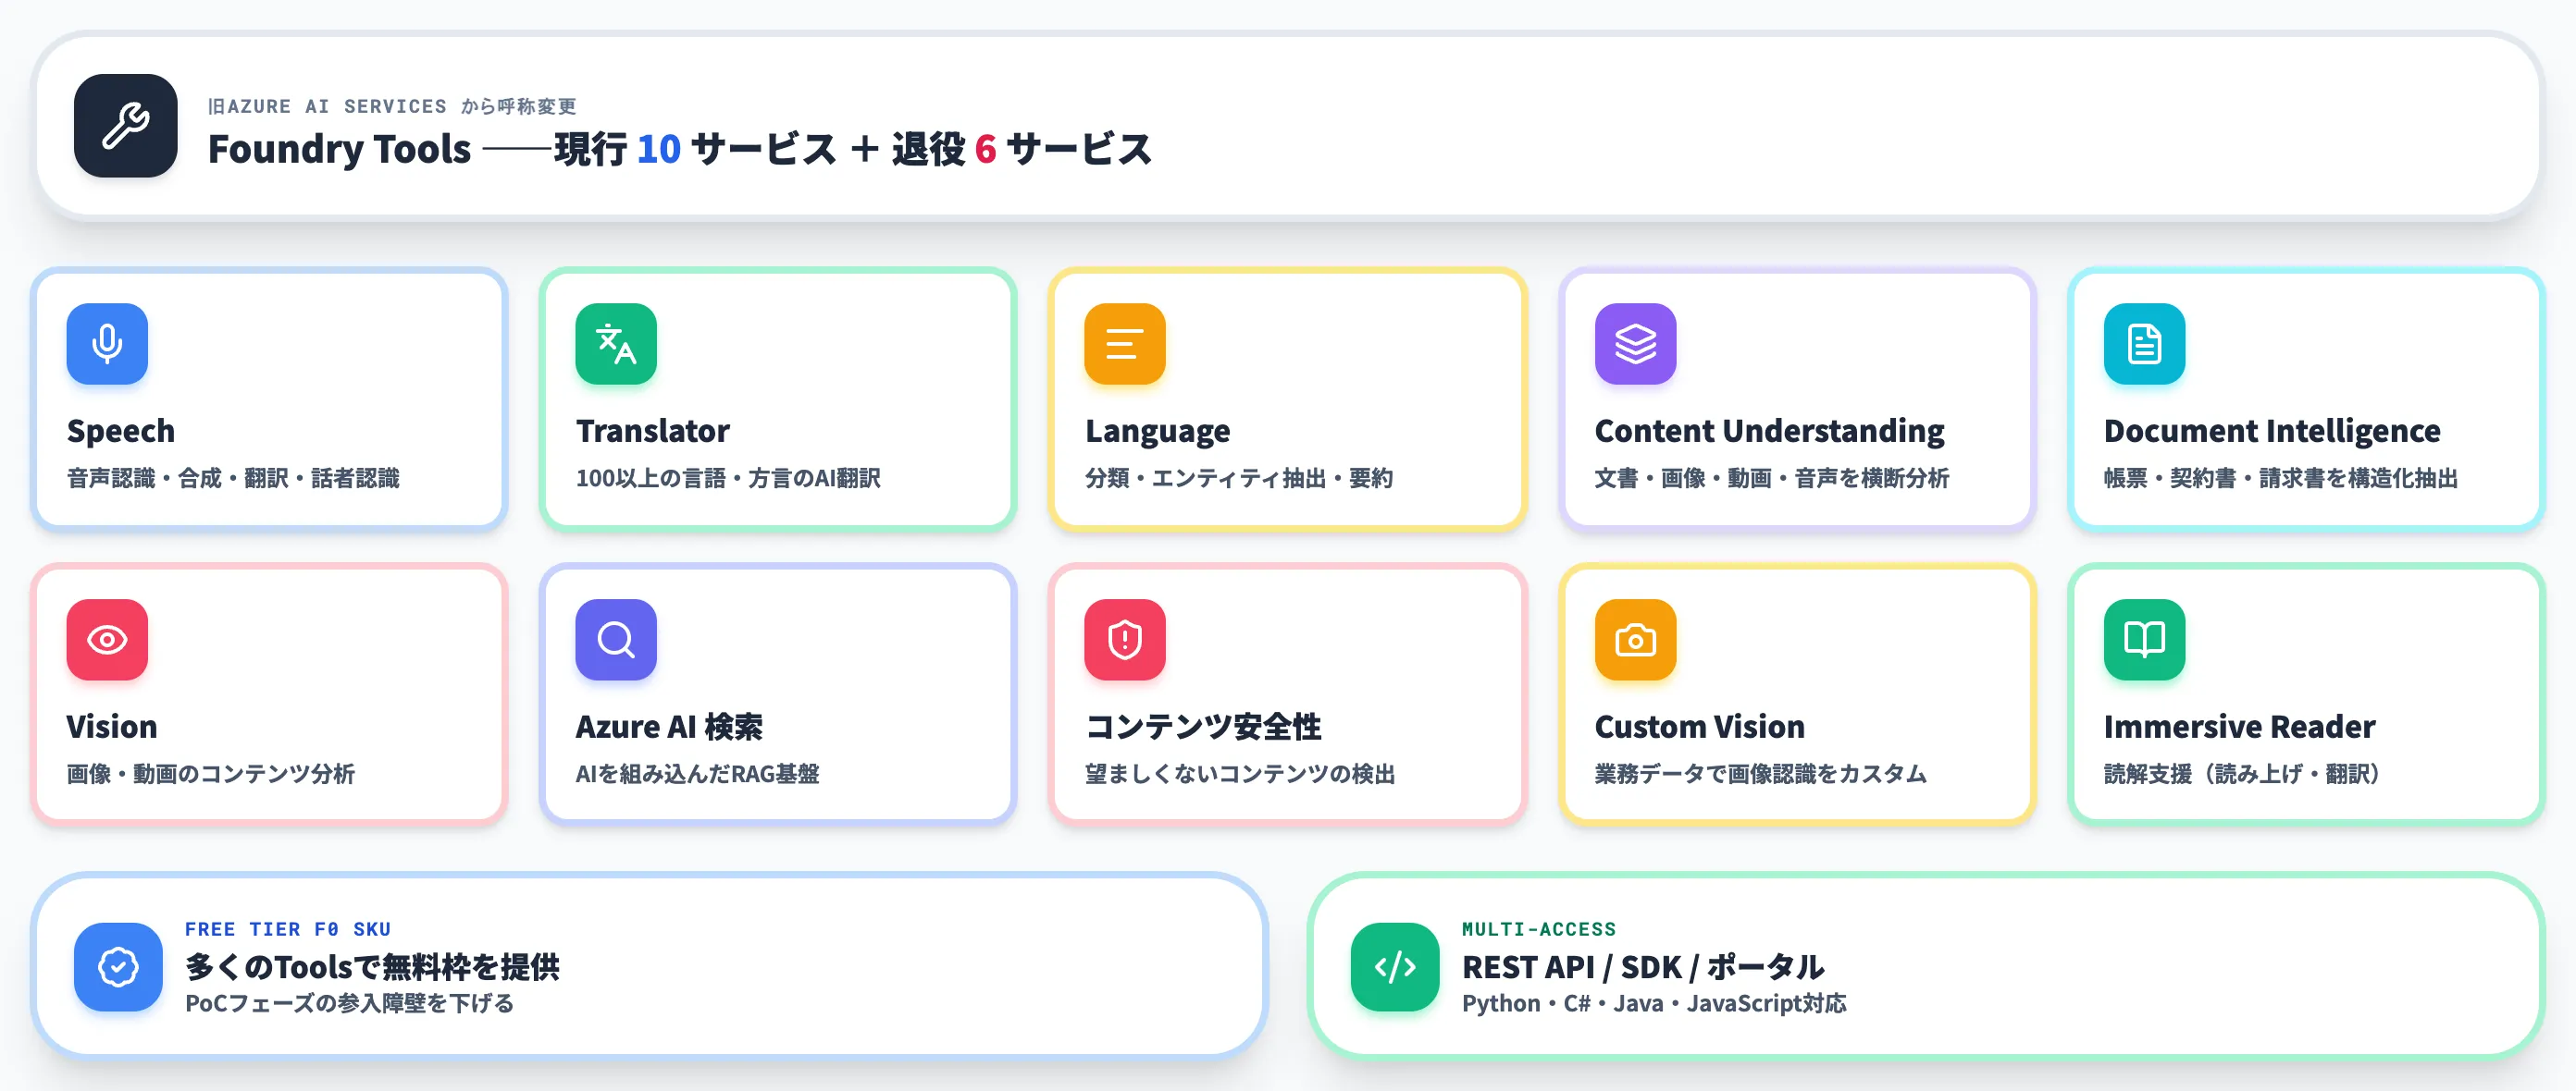Click the REST API / SDK / ポータル heading
2576x1091 pixels.
click(1643, 966)
